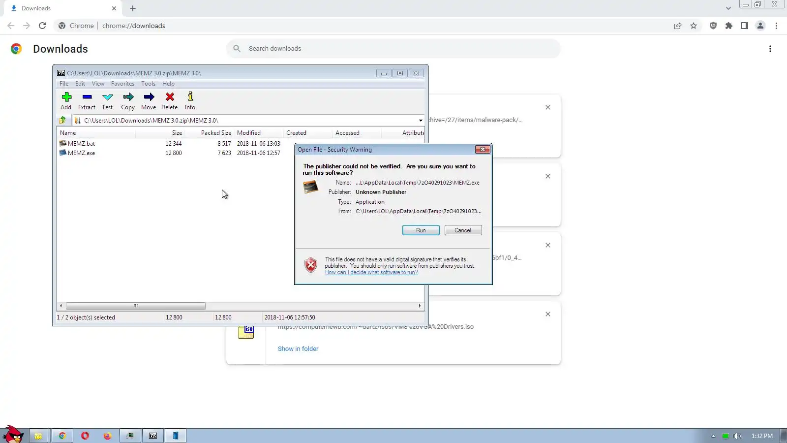Open the View menu in 7-Zip
Viewport: 787px width, 443px height.
coord(98,84)
